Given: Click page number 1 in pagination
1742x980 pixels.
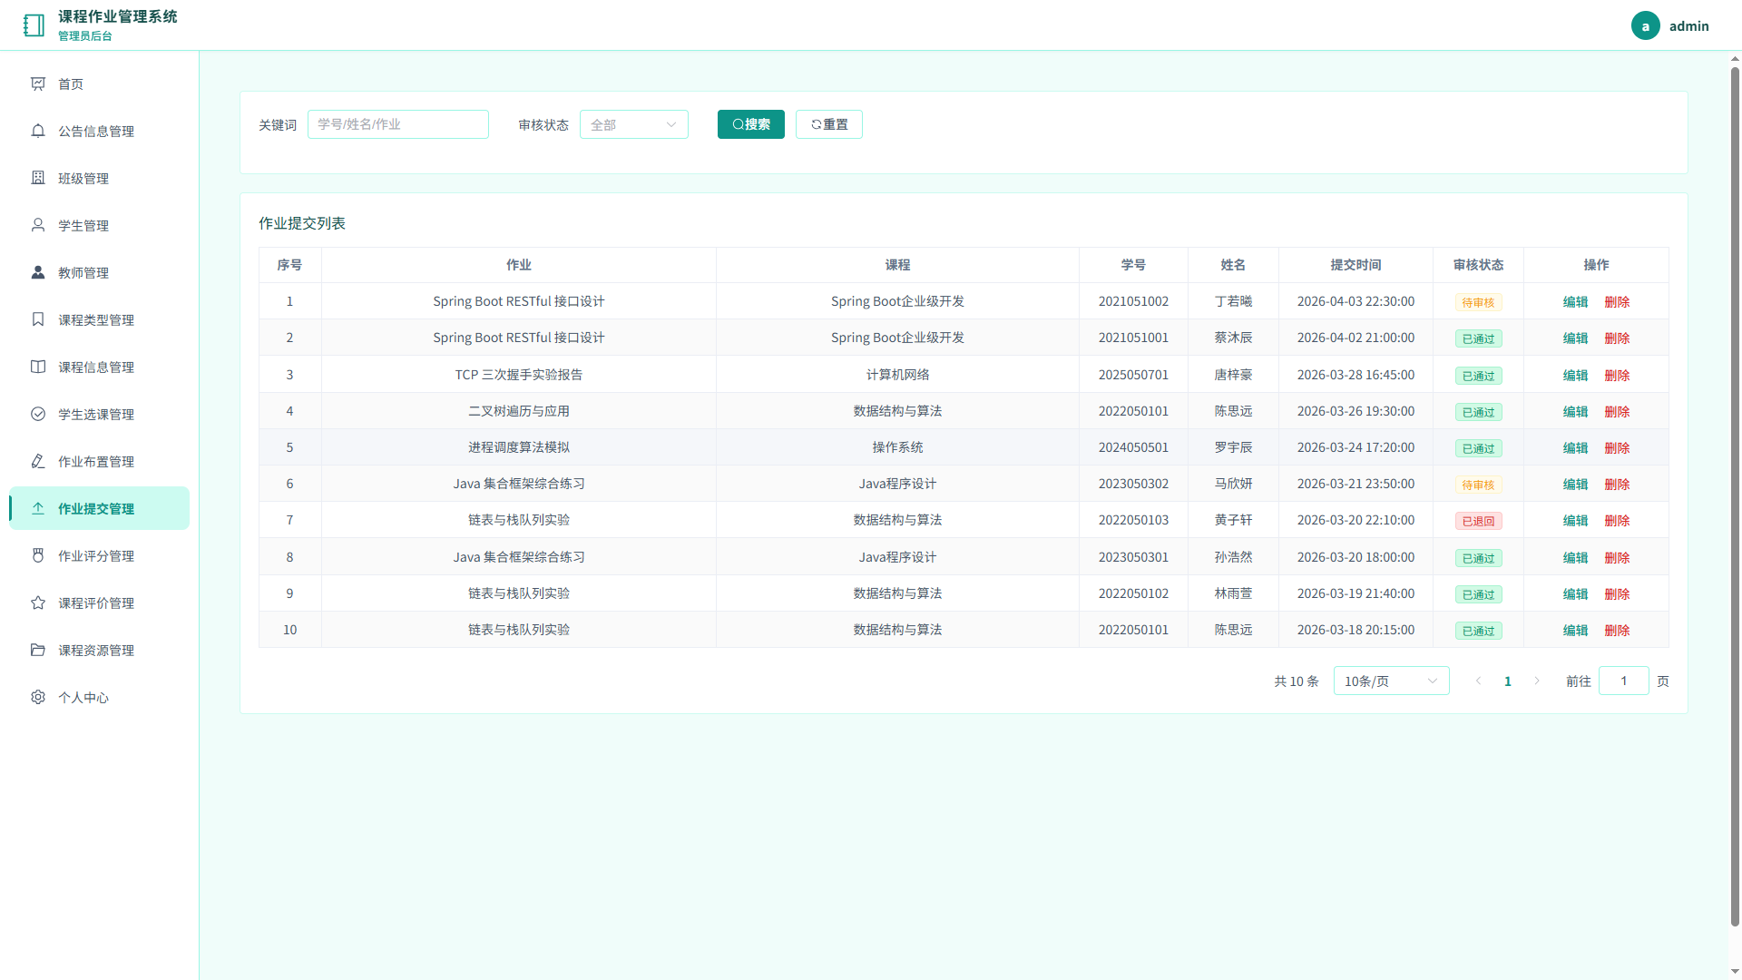Looking at the screenshot, I should pyautogui.click(x=1508, y=681).
